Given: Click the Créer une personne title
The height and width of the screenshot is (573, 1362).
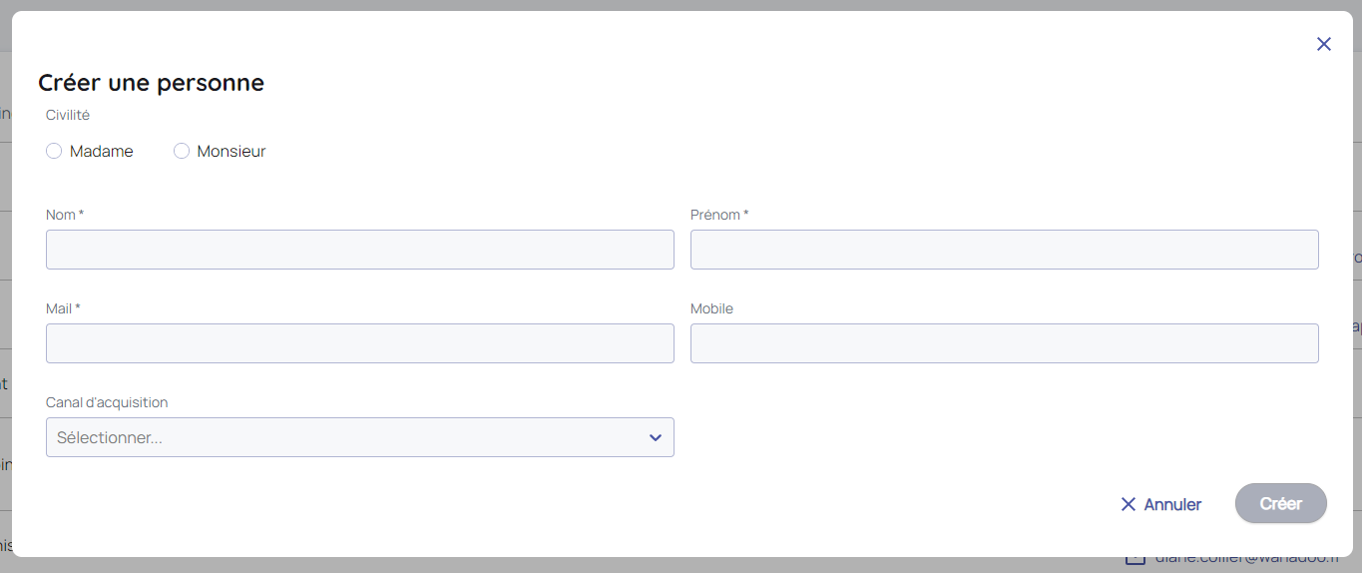Looking at the screenshot, I should coord(151,83).
